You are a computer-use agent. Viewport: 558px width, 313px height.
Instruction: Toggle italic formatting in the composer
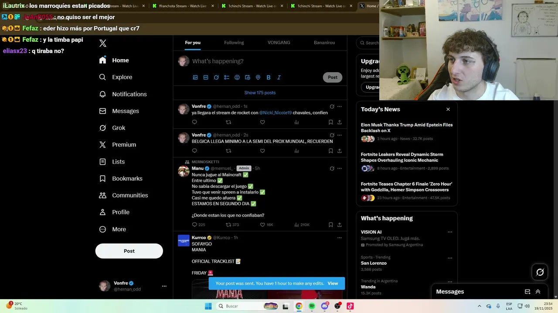pyautogui.click(x=279, y=77)
